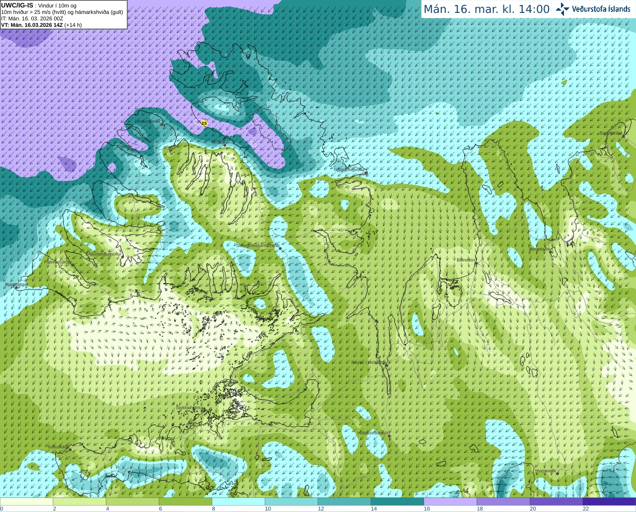Click the Bergstaðir station label
This screenshot has width=636, height=512.
pyautogui.click(x=540, y=249)
